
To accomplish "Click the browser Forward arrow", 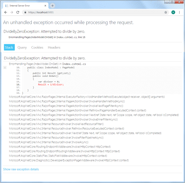I will coord(12,12).
